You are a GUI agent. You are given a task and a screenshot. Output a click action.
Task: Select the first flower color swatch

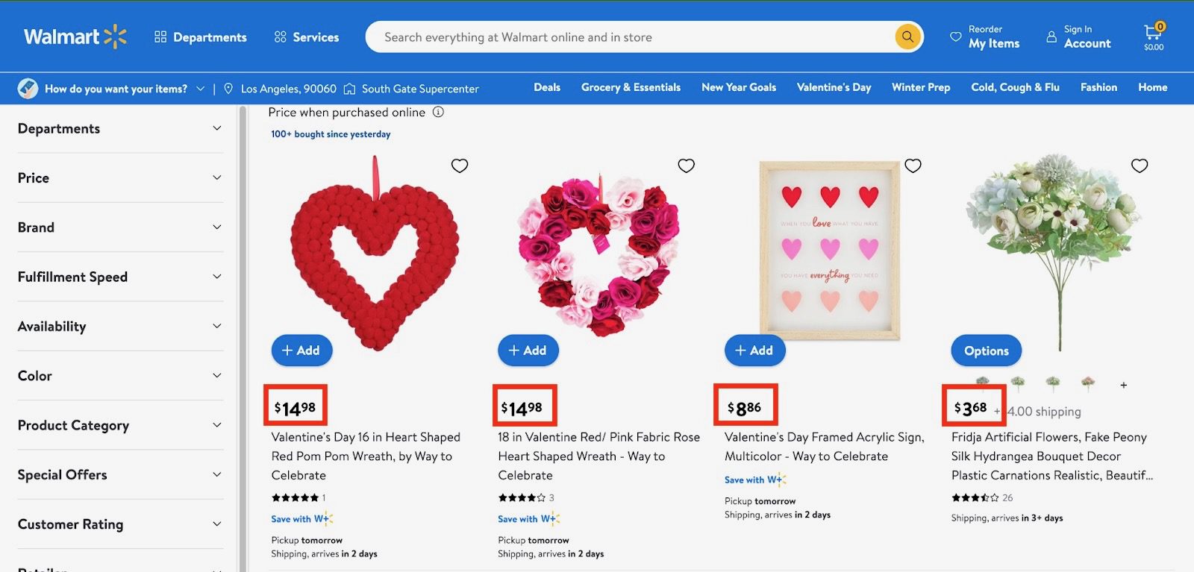(983, 382)
